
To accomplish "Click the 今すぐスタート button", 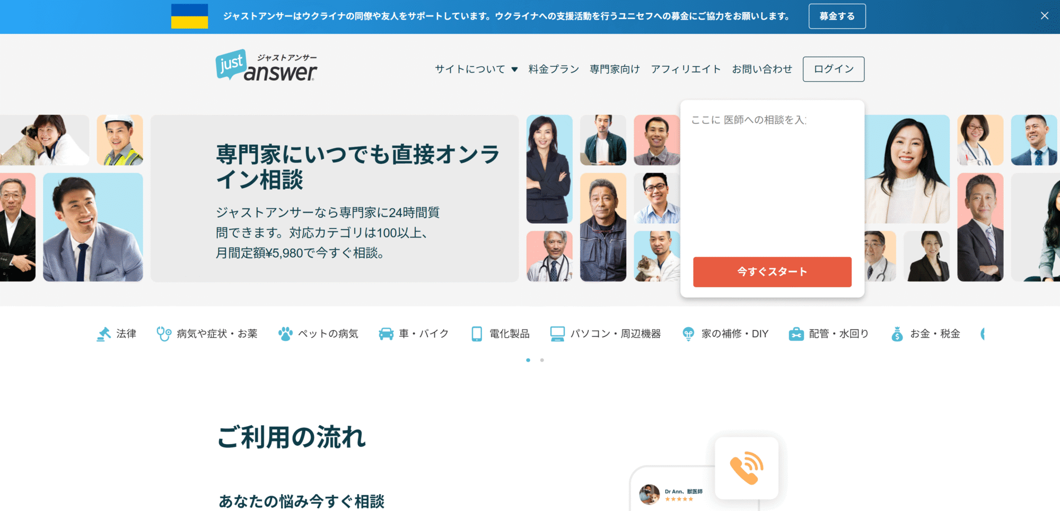I will 772,272.
